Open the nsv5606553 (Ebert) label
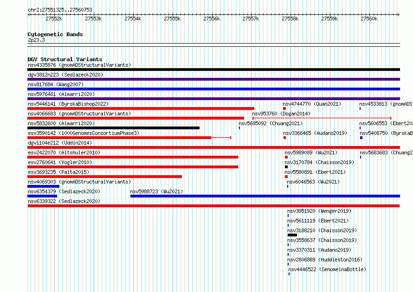Screen dimensions: 413x292 pos(386,123)
